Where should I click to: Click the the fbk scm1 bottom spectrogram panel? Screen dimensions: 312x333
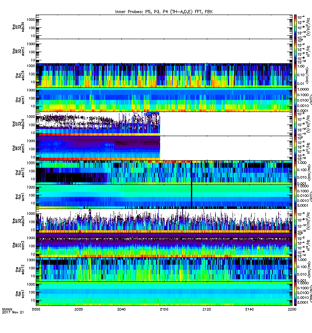[164, 294]
